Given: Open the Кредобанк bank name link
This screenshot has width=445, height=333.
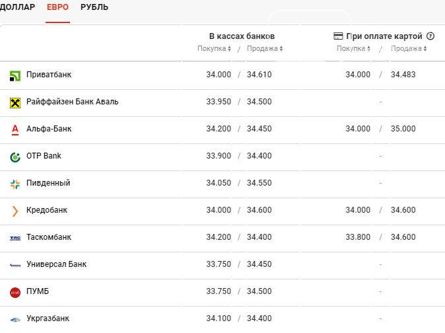Looking at the screenshot, I should tap(47, 210).
